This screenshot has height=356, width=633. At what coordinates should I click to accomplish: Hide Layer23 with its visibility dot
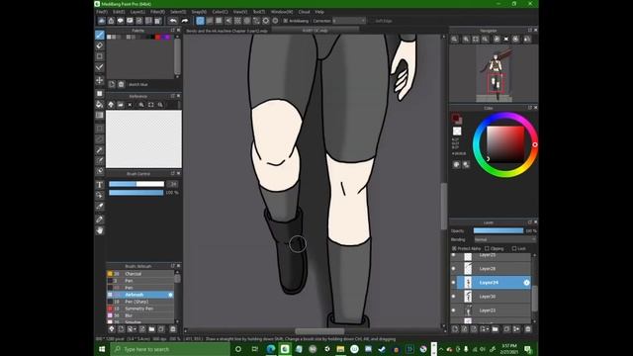point(453,311)
